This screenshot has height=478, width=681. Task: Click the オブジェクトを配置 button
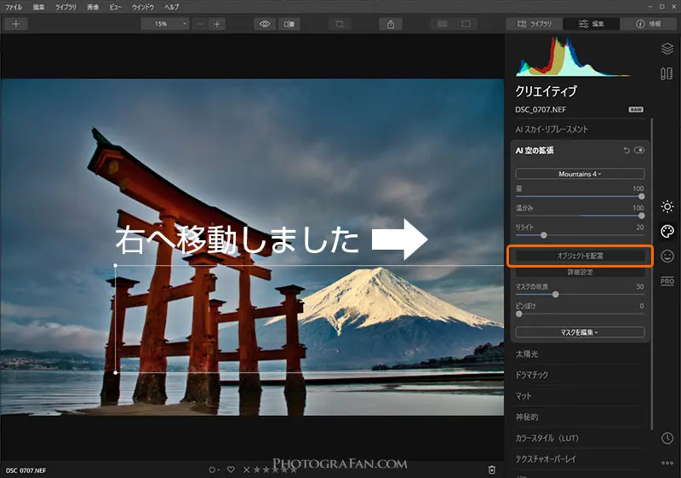click(580, 256)
